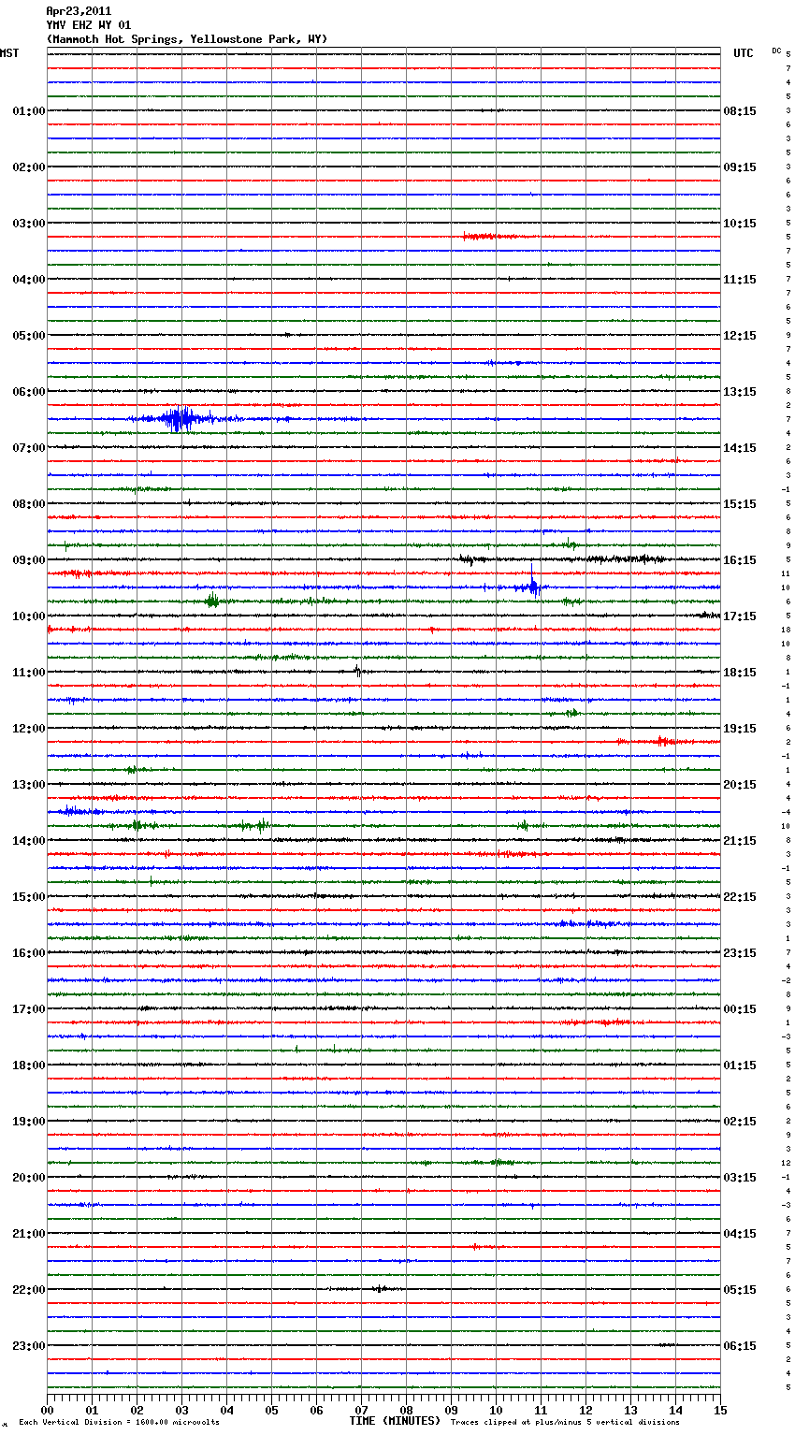Click the 19:15 UTC time label
Image resolution: width=795 pixels, height=1435 pixels.
(x=740, y=729)
